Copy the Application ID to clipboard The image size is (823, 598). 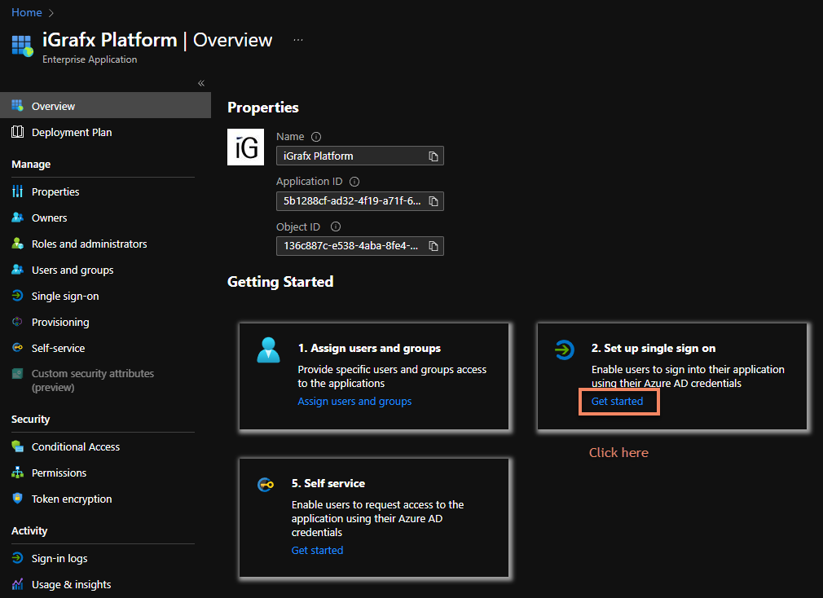pyautogui.click(x=434, y=201)
